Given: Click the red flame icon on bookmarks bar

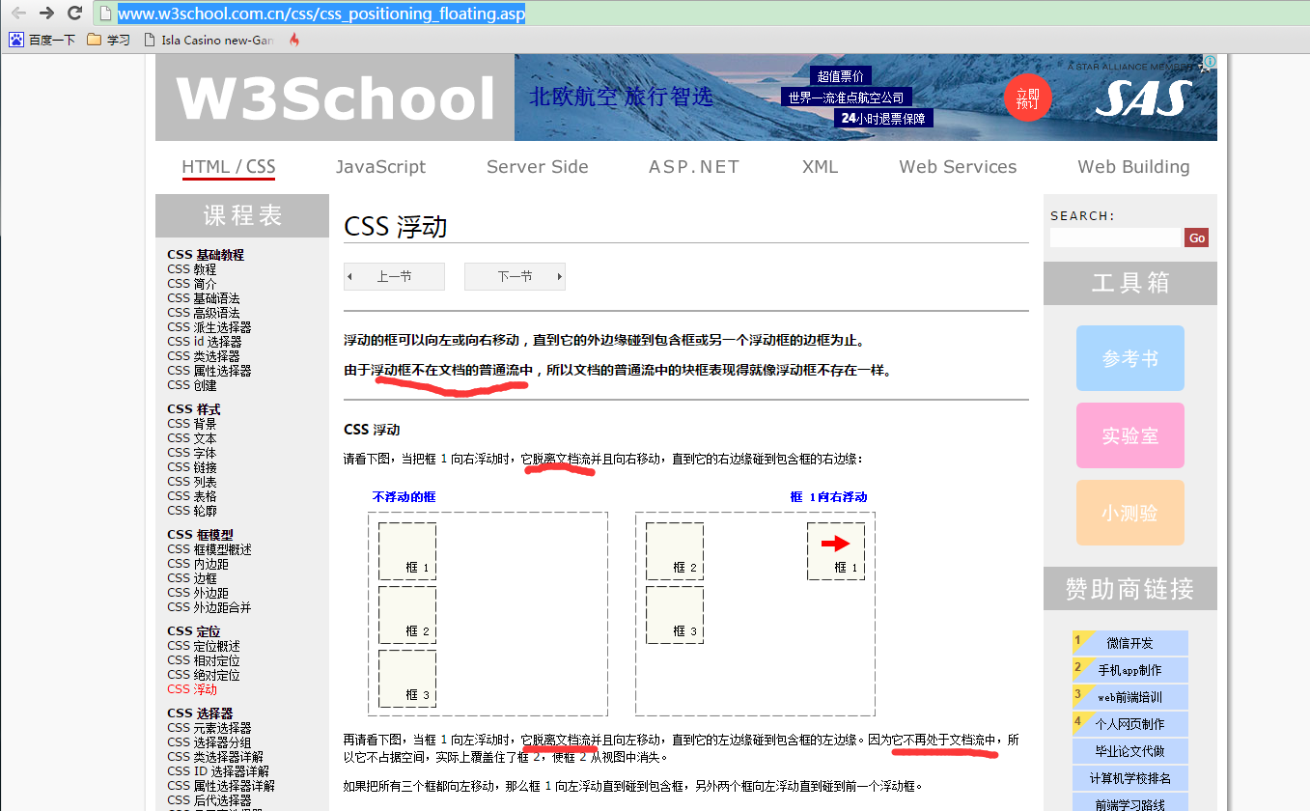Looking at the screenshot, I should coord(293,41).
